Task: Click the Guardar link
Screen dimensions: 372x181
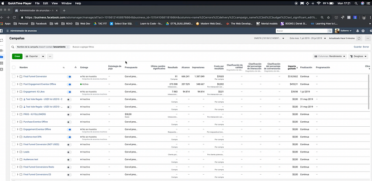Action: point(357,47)
